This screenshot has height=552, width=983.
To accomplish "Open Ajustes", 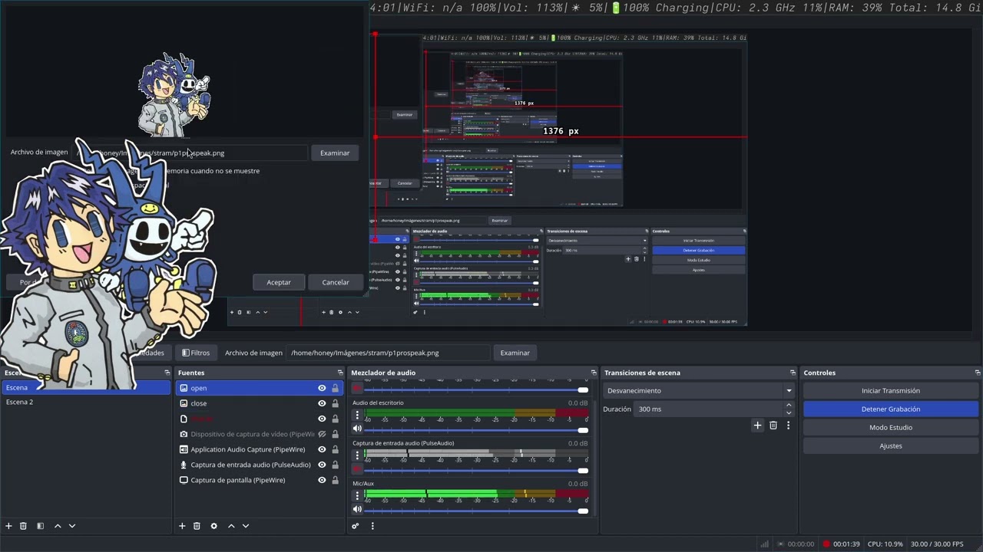I will pyautogui.click(x=891, y=445).
